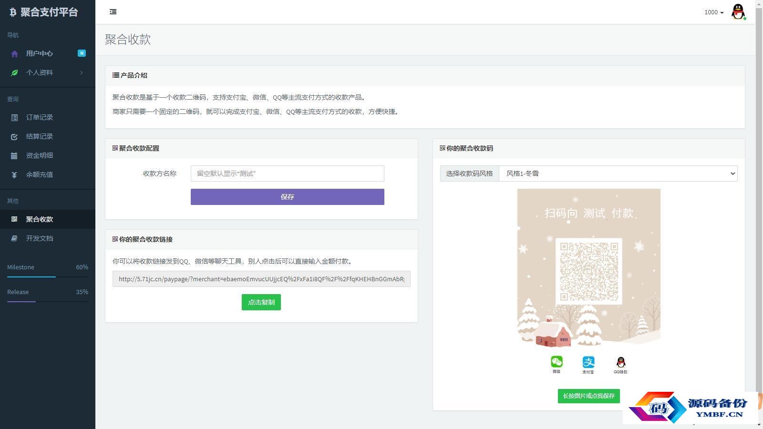Click the home icon beside 用户中心
The image size is (763, 429).
(14, 54)
